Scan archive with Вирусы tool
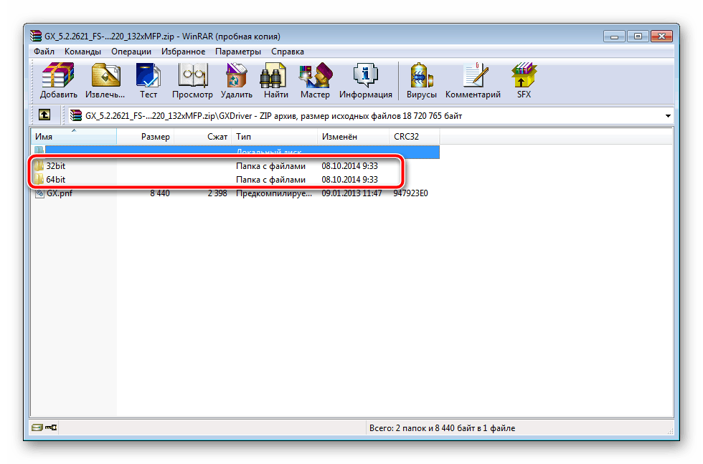Screen dimensions: 703x464 (420, 80)
